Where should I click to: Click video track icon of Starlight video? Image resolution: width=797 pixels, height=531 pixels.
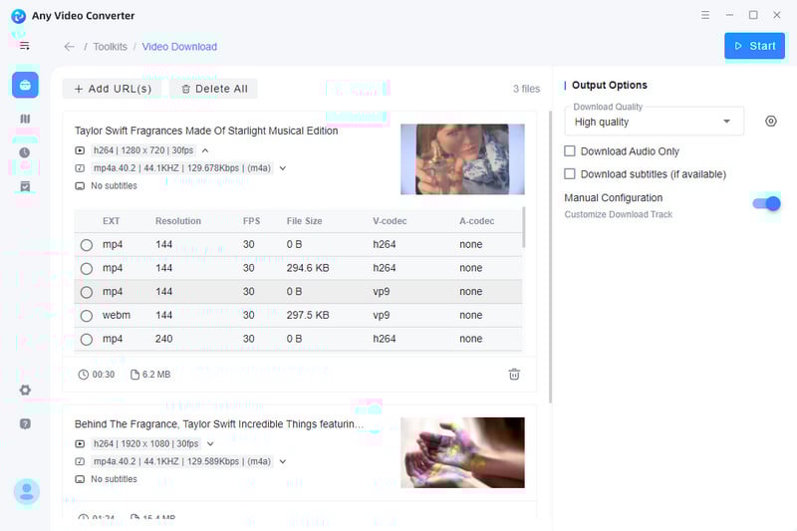80,150
